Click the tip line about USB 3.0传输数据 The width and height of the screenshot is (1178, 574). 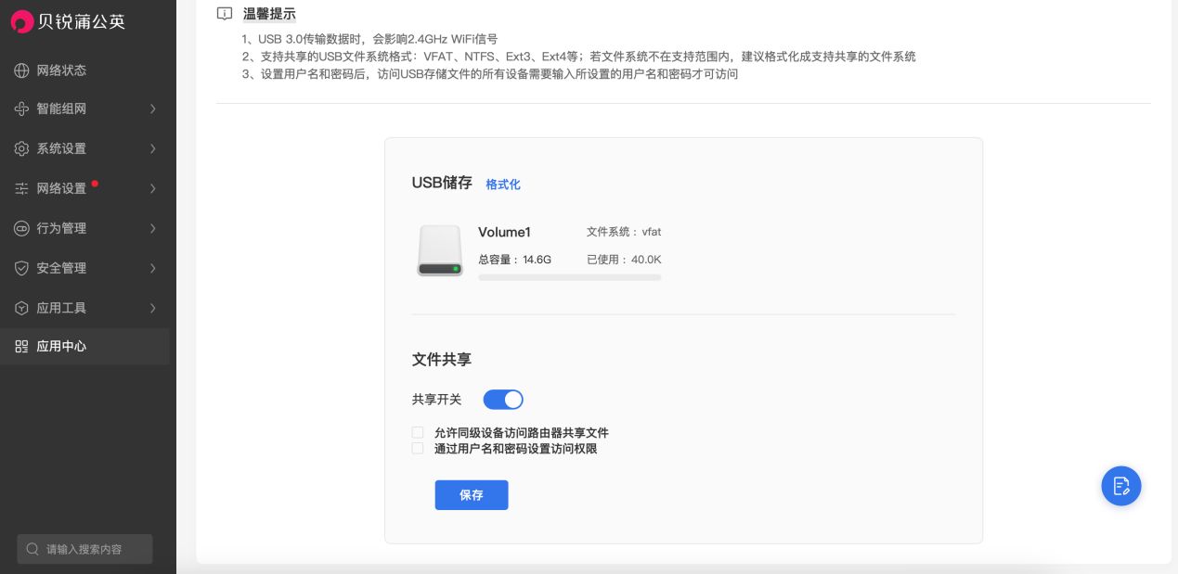pyautogui.click(x=369, y=39)
